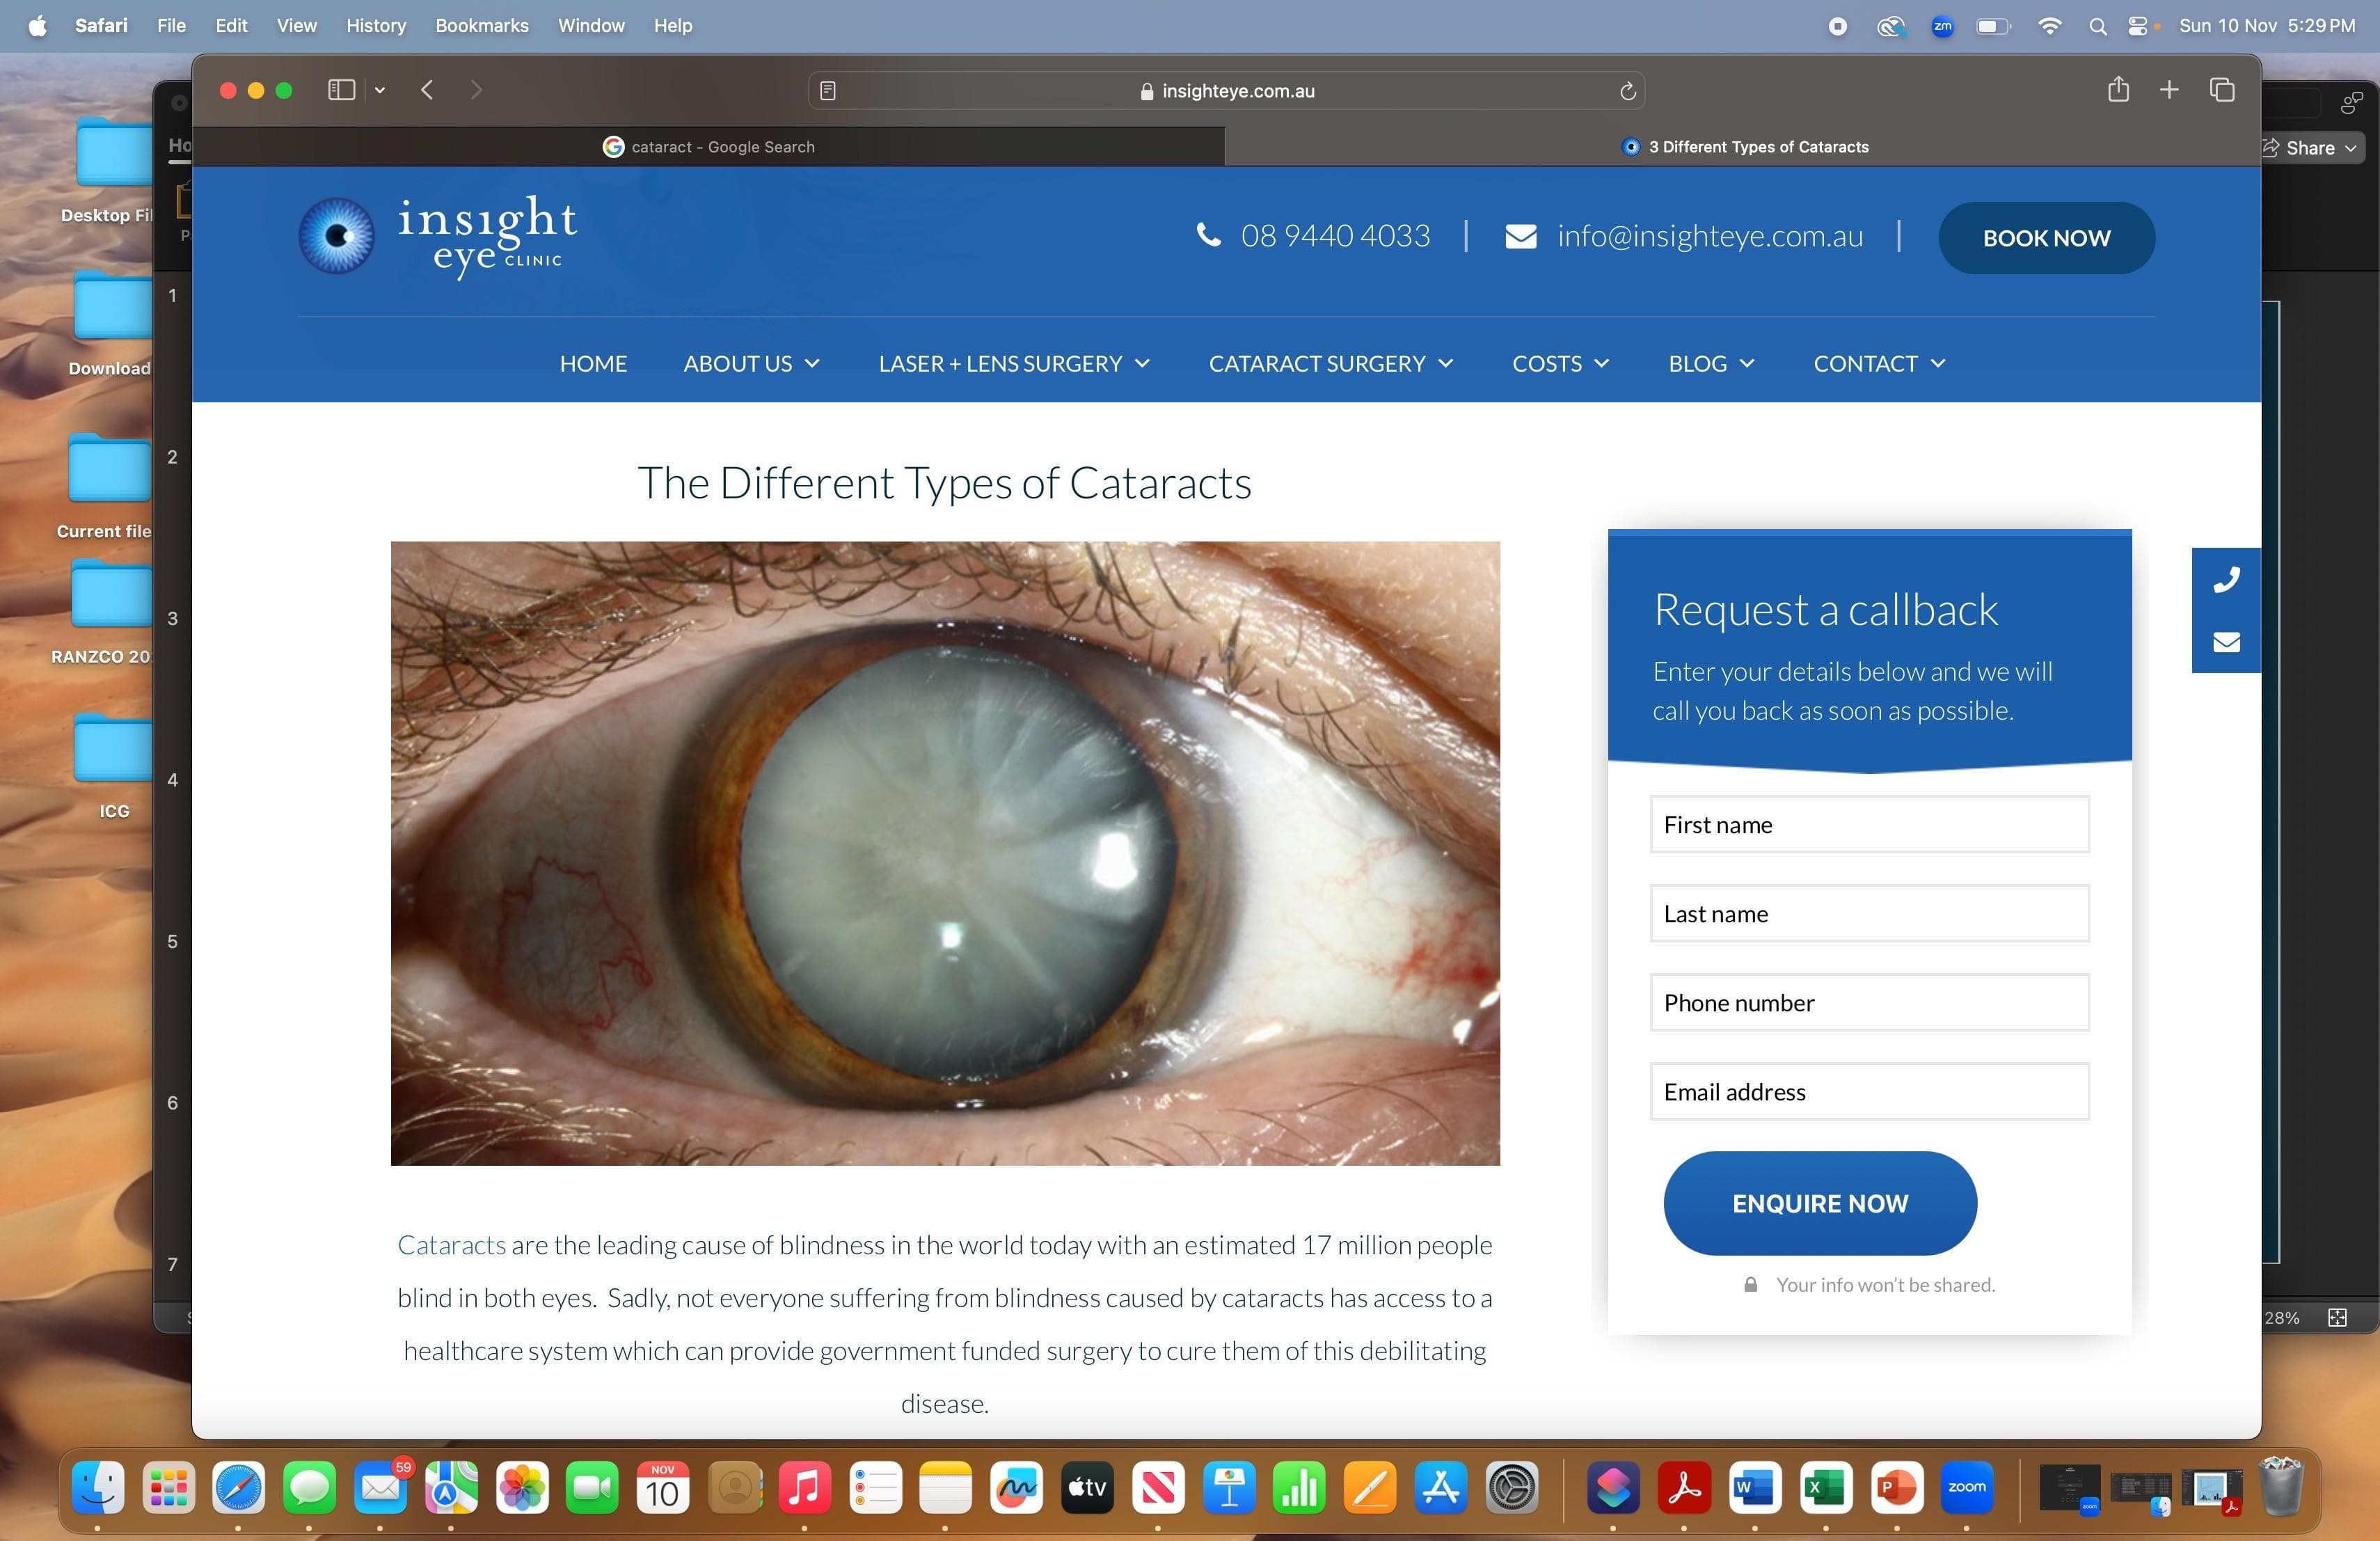Screen dimensions: 2380x1541
Task: Expand the ABOUT US dropdown
Action: click(x=751, y=363)
